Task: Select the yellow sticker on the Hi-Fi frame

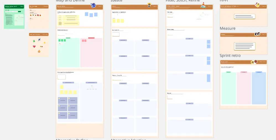Action: (257, 5)
